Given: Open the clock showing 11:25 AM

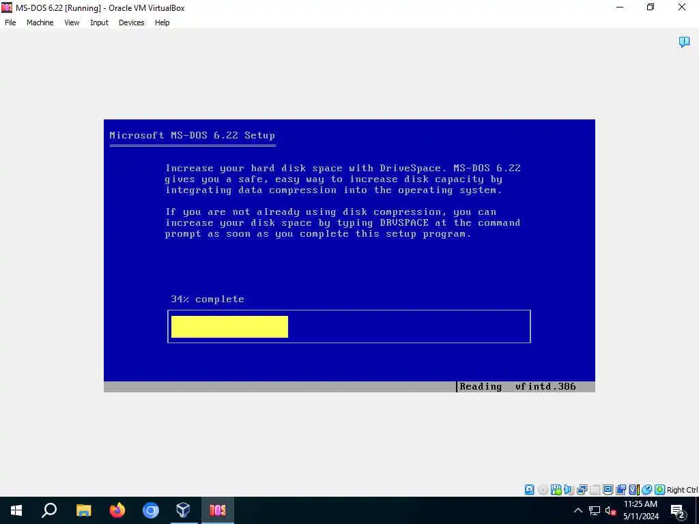Looking at the screenshot, I should pyautogui.click(x=640, y=510).
